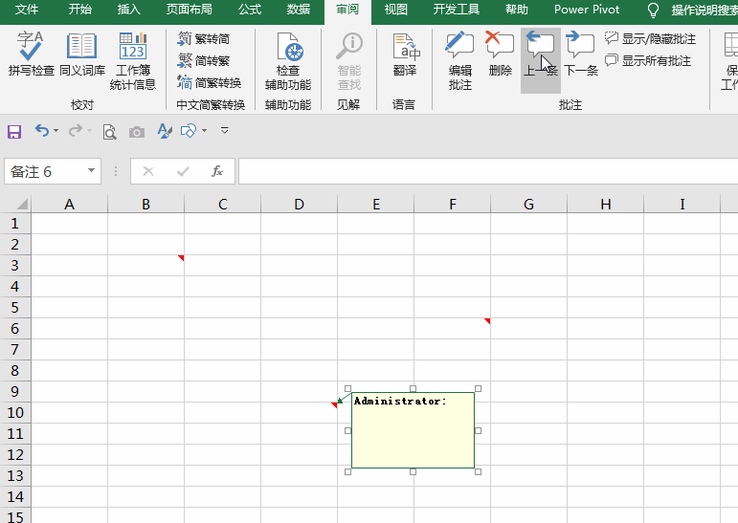Image resolution: width=738 pixels, height=523 pixels.
Task: Cancel the formula bar entry
Action: pos(148,171)
